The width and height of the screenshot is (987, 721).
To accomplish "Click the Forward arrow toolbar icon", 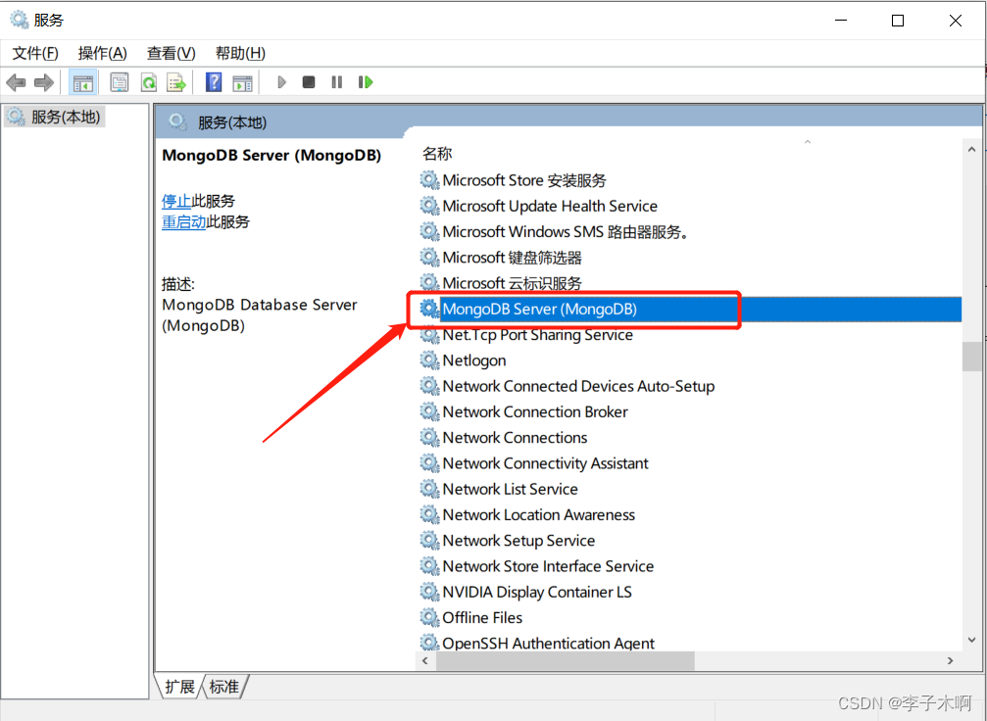I will tap(44, 82).
